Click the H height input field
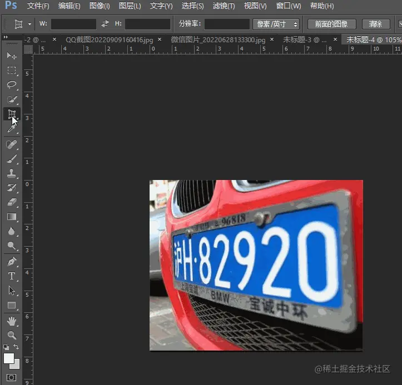Screen dimensions: 402x385 pos(147,24)
